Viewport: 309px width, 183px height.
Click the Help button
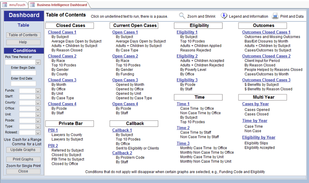click(23, 42)
